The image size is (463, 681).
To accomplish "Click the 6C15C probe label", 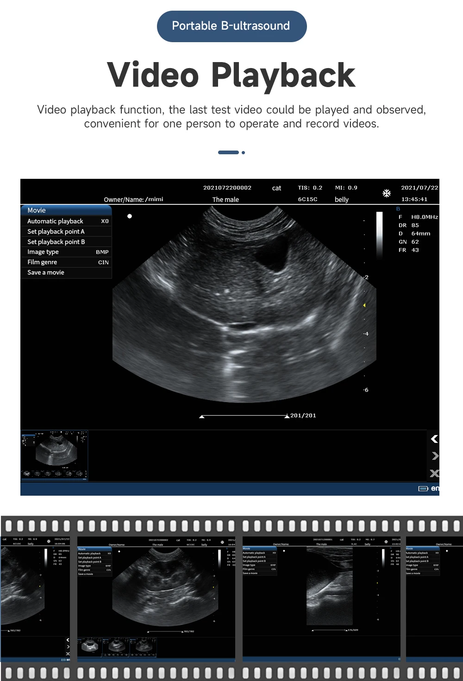I will [x=307, y=199].
